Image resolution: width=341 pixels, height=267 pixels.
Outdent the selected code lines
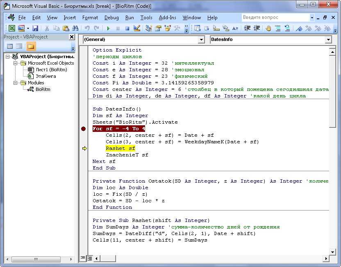coord(257,28)
